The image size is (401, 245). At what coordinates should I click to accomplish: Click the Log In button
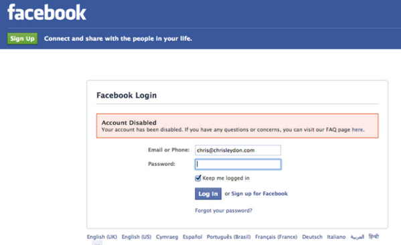click(208, 193)
